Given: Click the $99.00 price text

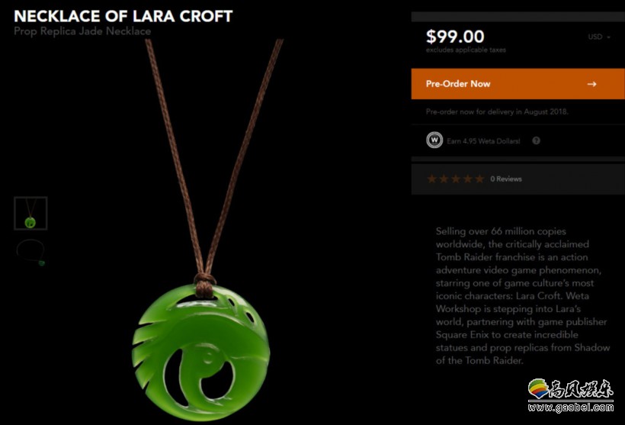Looking at the screenshot, I should point(455,37).
